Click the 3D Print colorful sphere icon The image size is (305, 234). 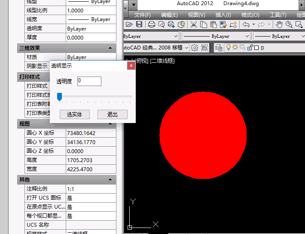[x=181, y=25]
